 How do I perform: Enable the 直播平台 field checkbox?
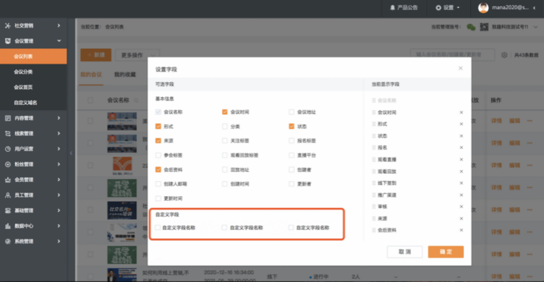[x=292, y=155]
